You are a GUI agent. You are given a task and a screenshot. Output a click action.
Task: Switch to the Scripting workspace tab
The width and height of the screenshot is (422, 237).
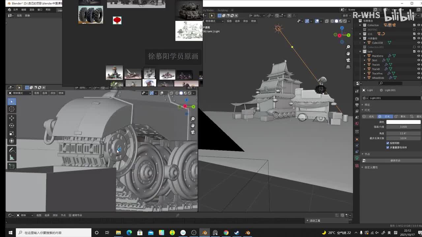(x=223, y=10)
